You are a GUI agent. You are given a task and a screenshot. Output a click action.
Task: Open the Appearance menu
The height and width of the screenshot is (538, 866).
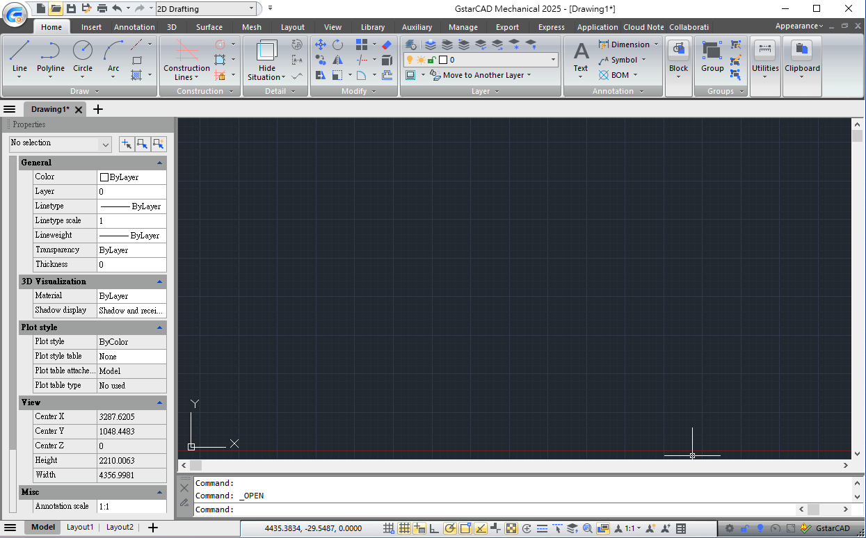(799, 26)
